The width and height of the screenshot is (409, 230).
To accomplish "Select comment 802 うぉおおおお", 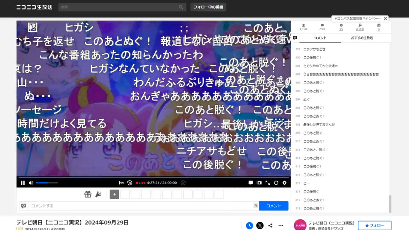I will click(341, 74).
